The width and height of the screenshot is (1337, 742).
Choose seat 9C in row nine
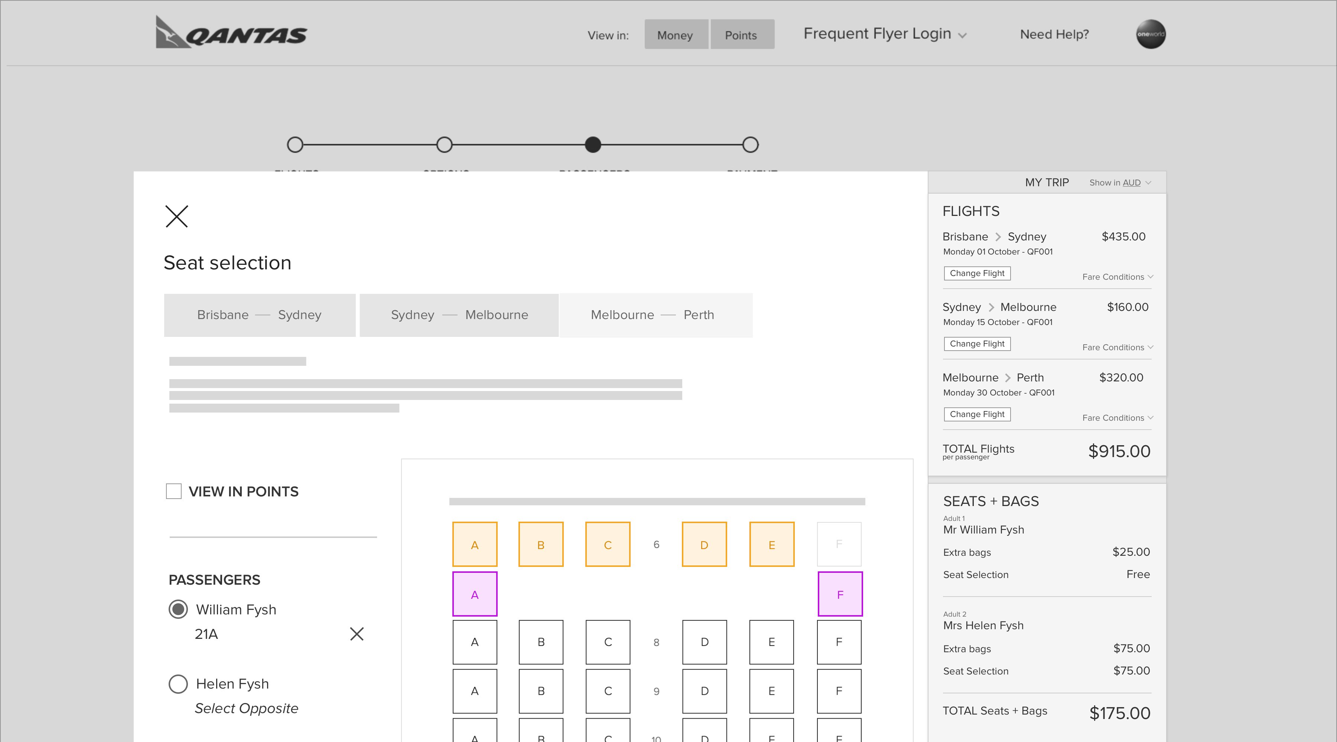click(x=608, y=691)
